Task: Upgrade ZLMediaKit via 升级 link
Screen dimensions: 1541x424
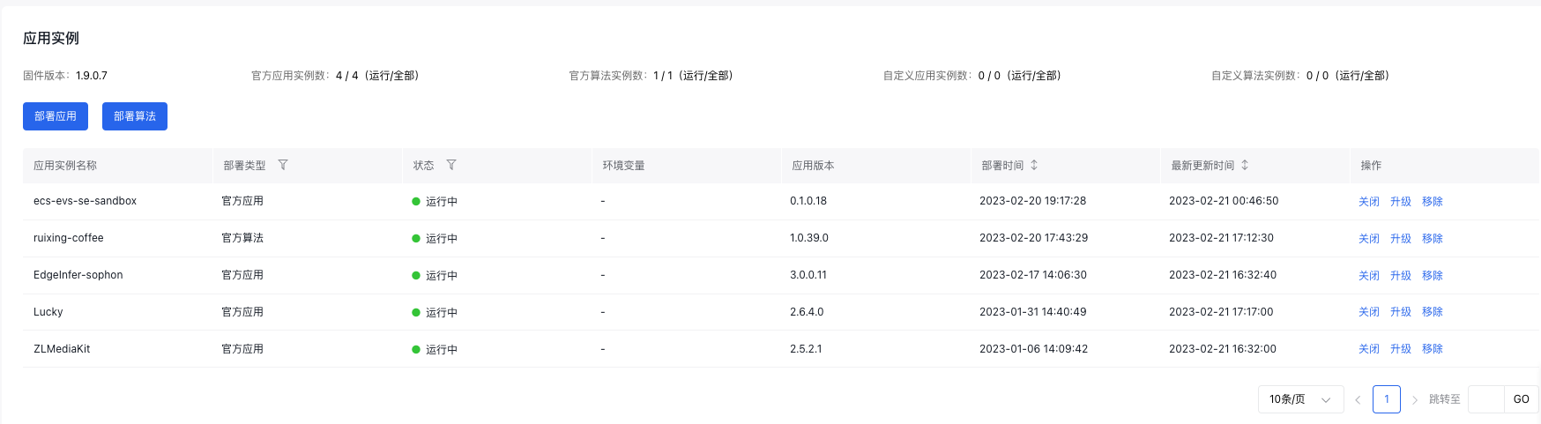Action: pyautogui.click(x=1401, y=349)
